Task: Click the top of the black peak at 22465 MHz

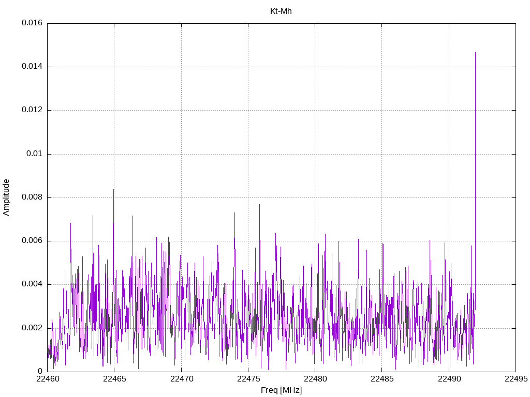Action: coord(114,190)
